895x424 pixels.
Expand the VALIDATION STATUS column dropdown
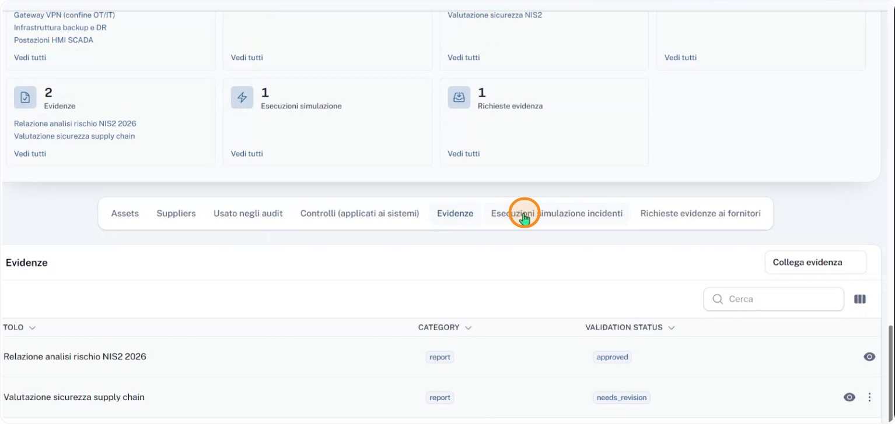(x=671, y=328)
